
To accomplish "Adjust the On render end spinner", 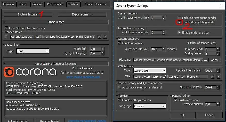I will pyautogui.click(x=218, y=49).
